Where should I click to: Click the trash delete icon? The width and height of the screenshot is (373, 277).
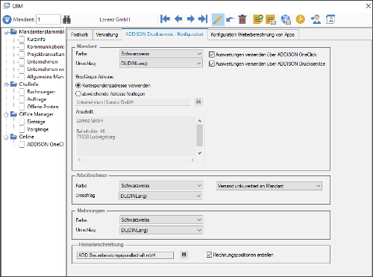(x=242, y=19)
